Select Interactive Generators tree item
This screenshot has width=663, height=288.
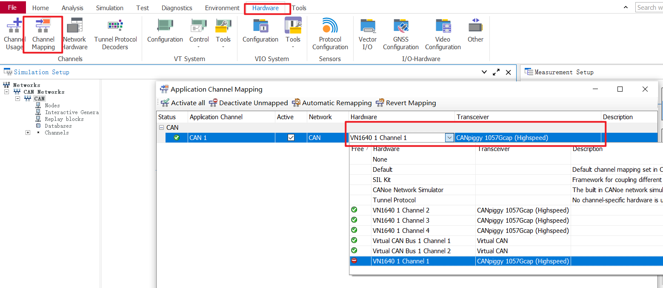(x=71, y=112)
